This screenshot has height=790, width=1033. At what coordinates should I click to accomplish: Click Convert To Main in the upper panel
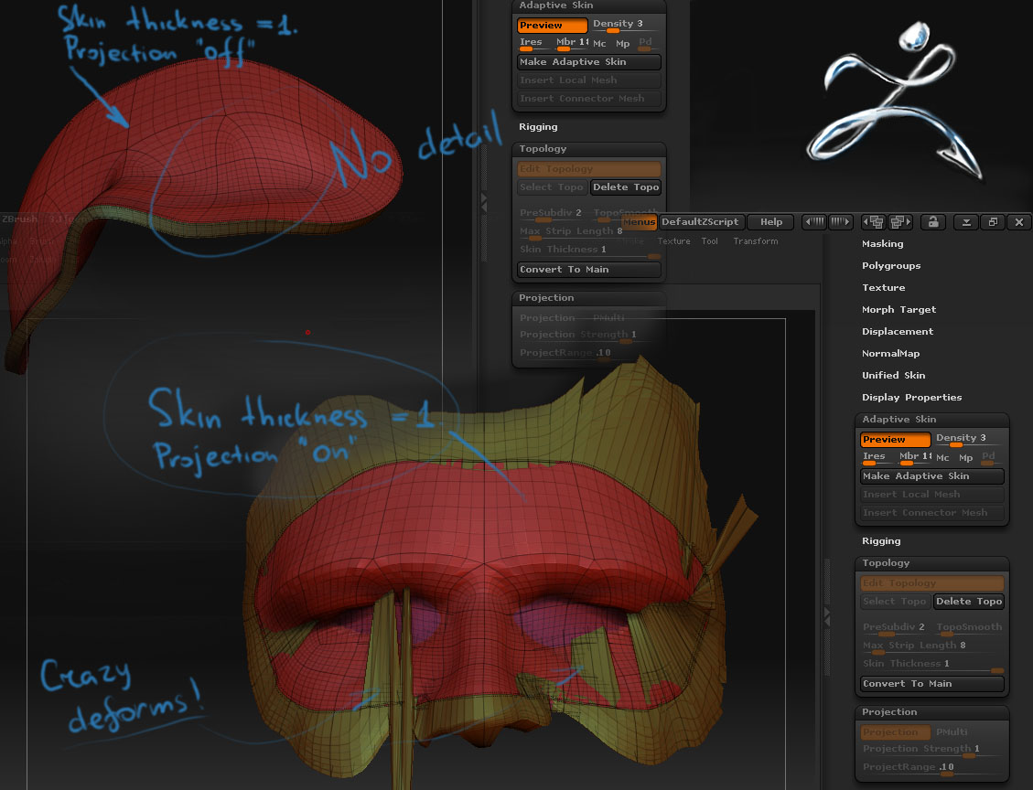click(x=589, y=269)
